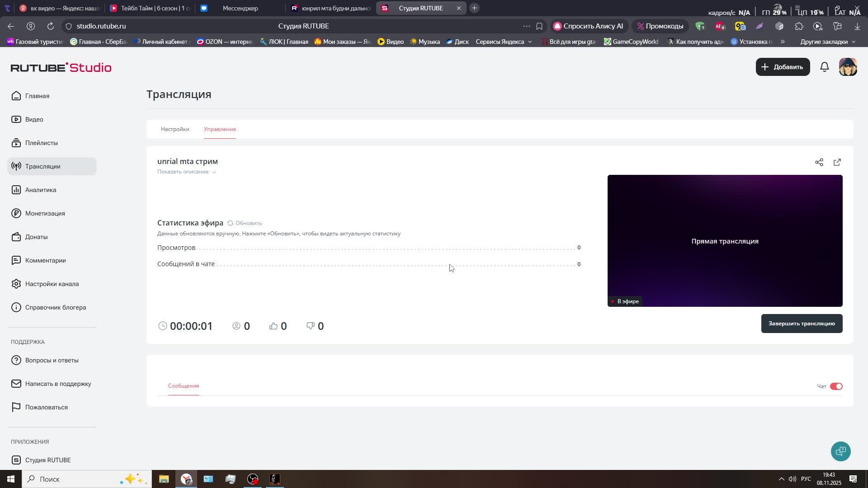Open the Тейбл Тайм browser tab

(151, 8)
